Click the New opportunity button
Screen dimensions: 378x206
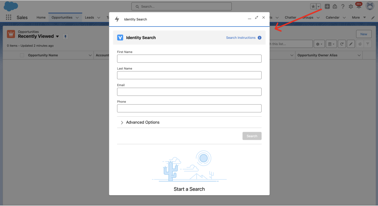364,34
